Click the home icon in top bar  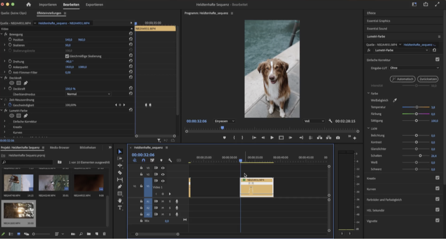(x=28, y=5)
